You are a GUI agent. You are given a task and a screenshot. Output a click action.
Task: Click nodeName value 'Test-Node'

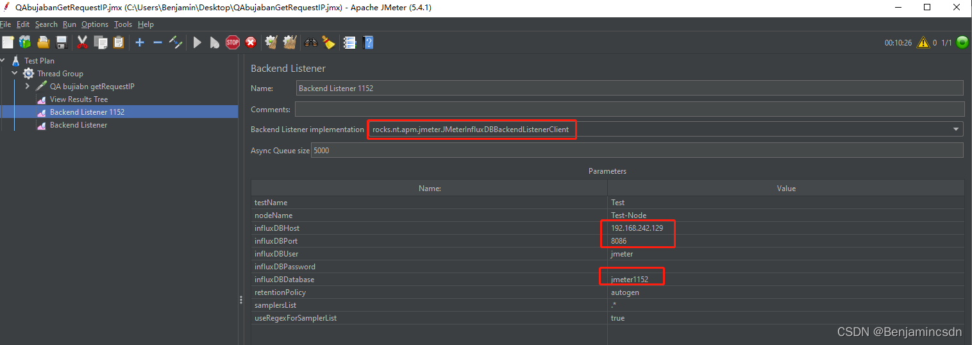click(786, 215)
